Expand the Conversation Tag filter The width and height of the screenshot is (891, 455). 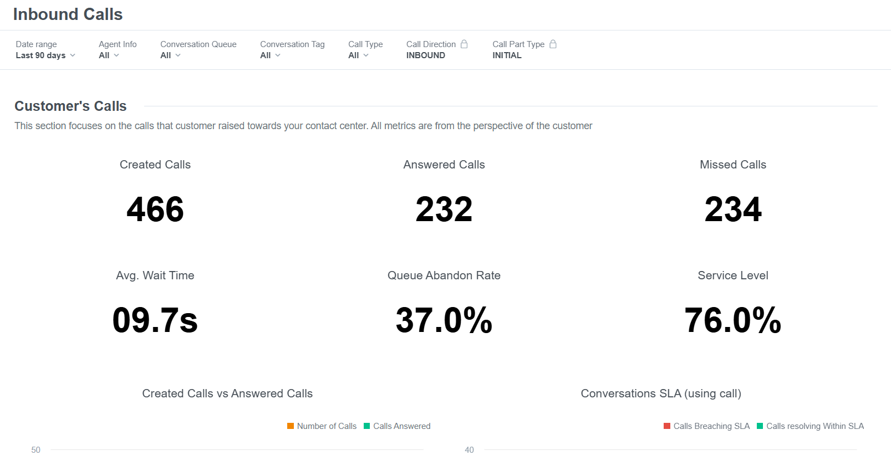pos(270,55)
